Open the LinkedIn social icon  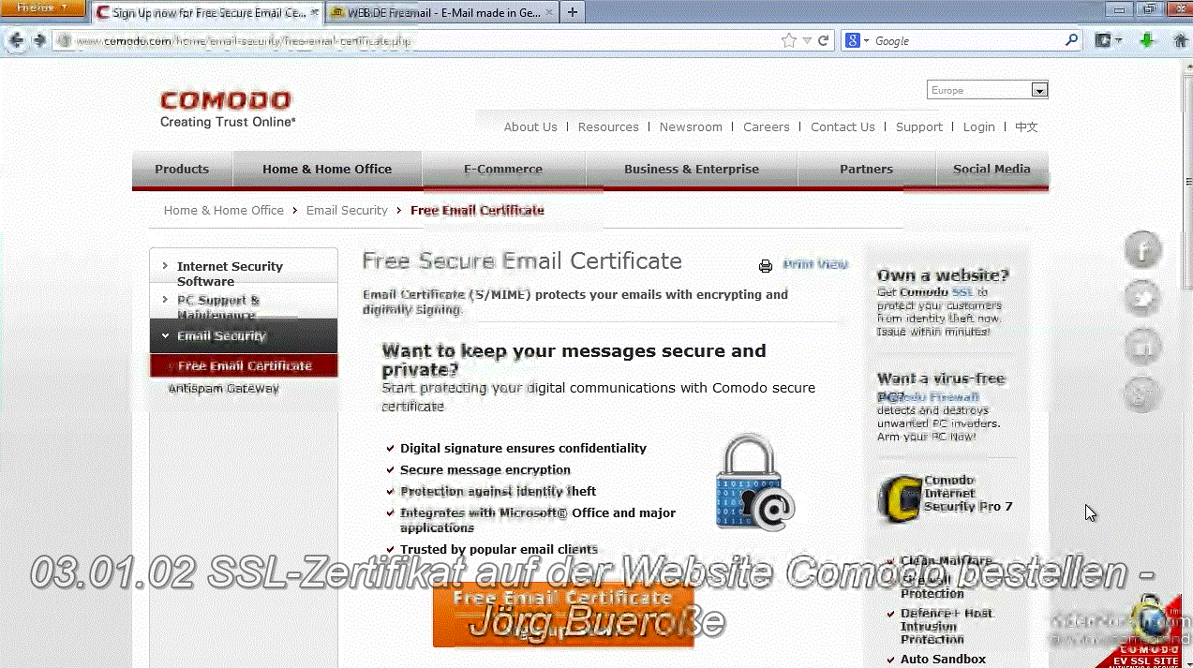coord(1143,348)
